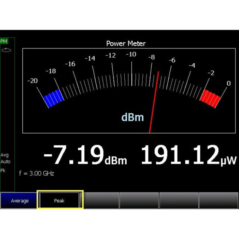
Task: Click the -10 scale label
Action: tap(131, 54)
